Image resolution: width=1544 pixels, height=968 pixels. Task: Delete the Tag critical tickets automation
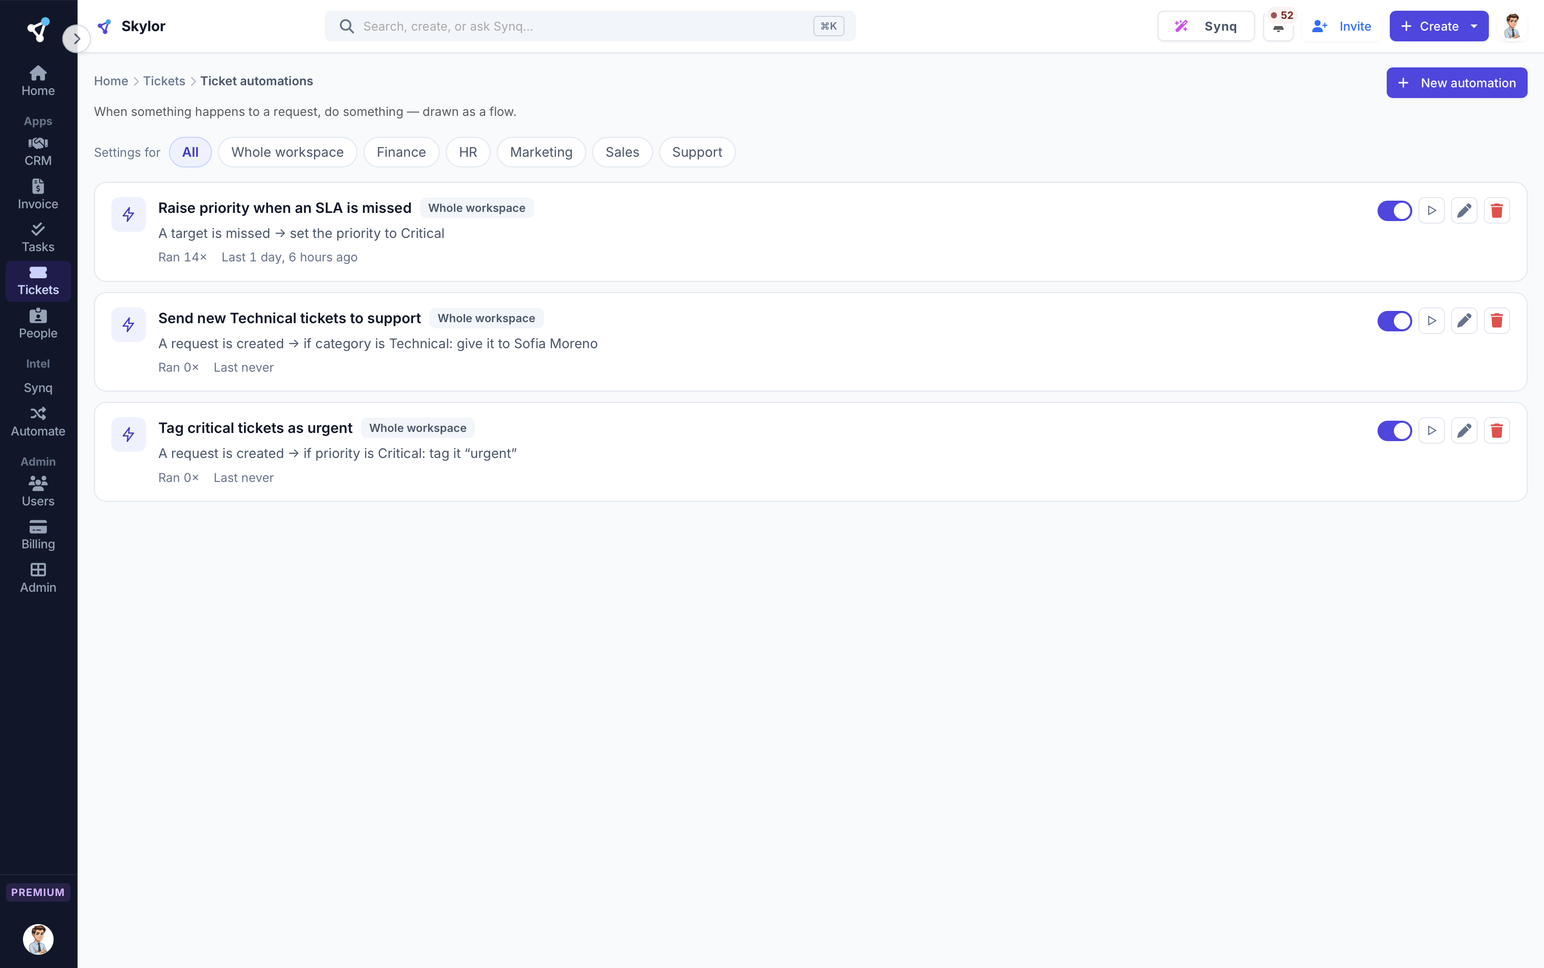1497,431
